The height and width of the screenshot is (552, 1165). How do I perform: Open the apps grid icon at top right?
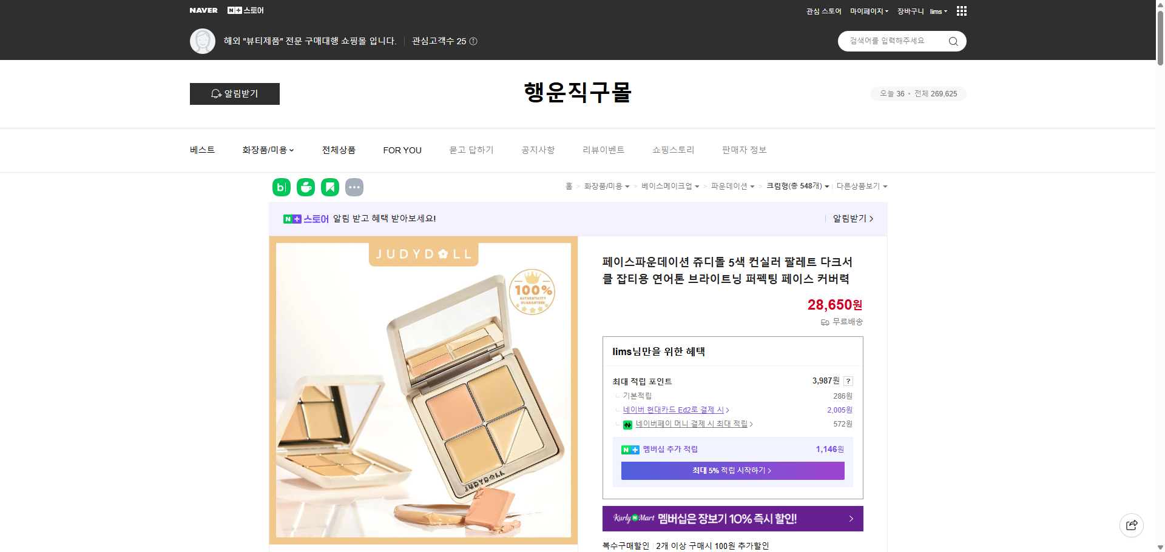pyautogui.click(x=961, y=11)
